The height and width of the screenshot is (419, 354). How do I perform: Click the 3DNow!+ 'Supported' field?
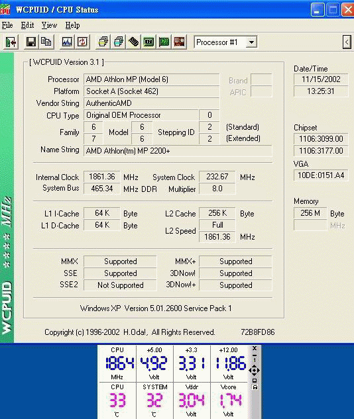[x=235, y=285]
